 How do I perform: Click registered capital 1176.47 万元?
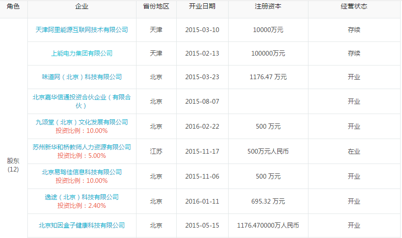268,77
